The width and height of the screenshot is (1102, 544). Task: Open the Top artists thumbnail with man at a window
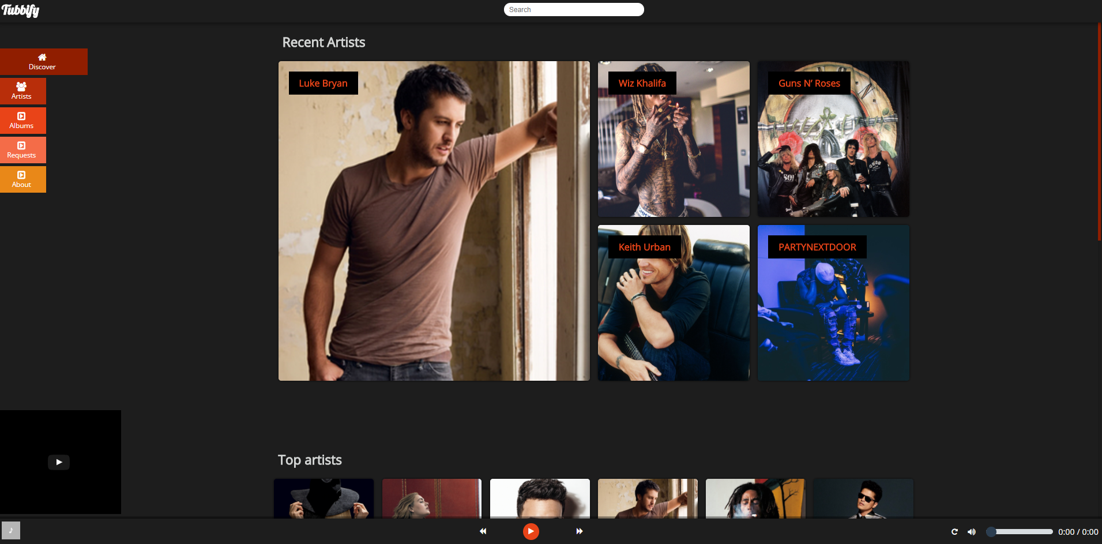[648, 498]
